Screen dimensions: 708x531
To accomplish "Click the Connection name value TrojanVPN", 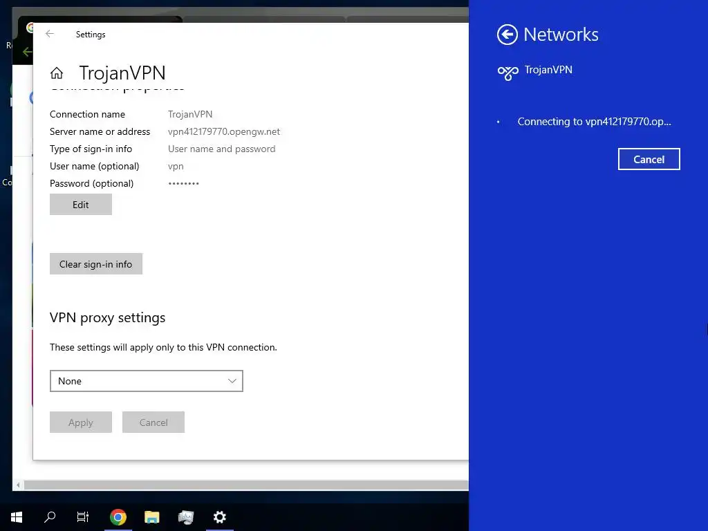I will (x=190, y=114).
